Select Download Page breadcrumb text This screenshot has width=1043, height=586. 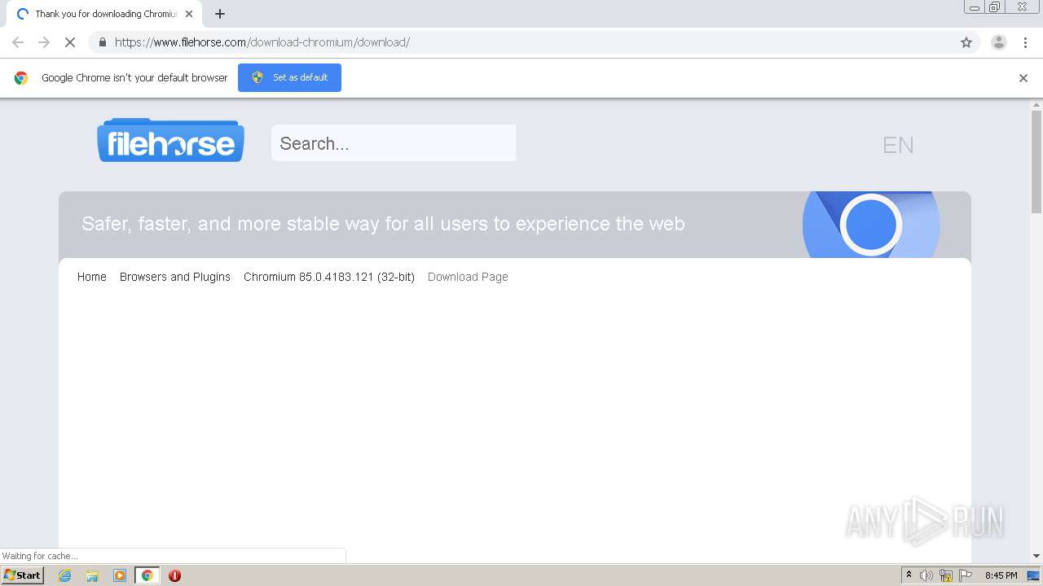coord(468,277)
